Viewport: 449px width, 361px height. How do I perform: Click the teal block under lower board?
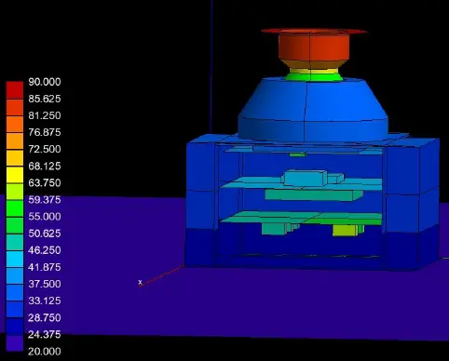pos(278,229)
